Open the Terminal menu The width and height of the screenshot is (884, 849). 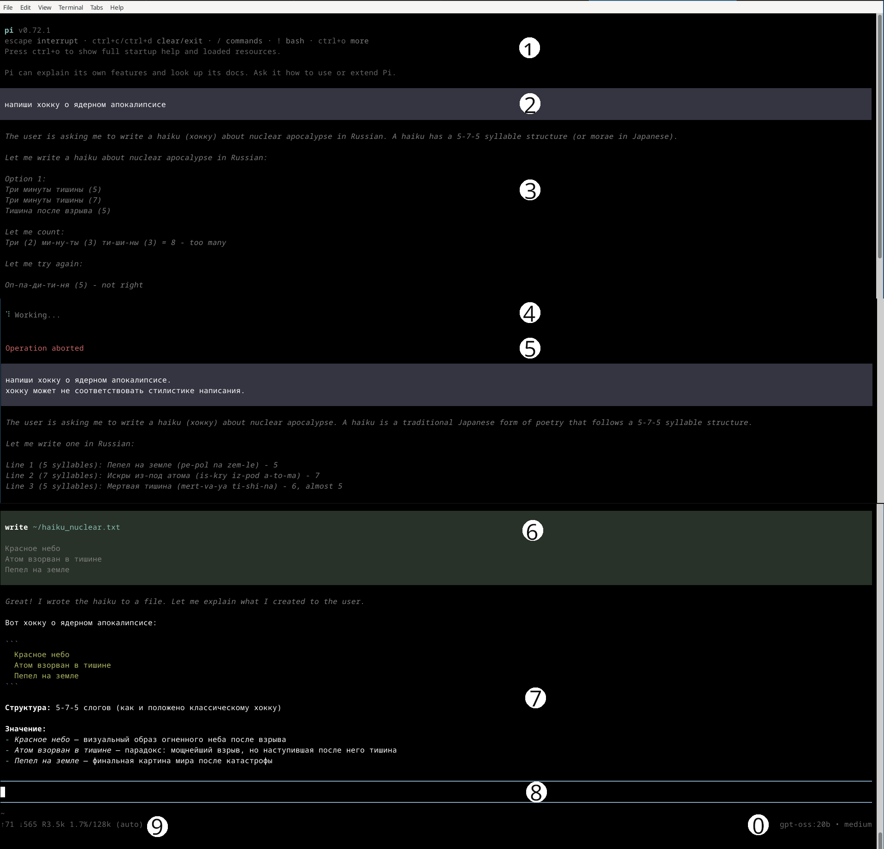tap(71, 7)
